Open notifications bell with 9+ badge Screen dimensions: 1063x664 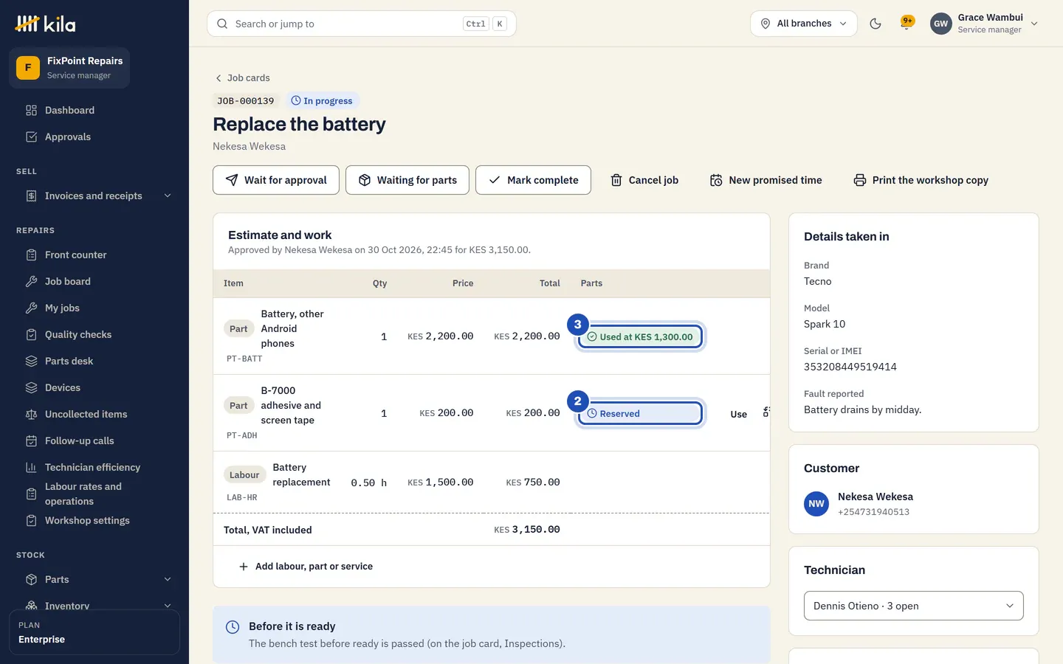907,23
